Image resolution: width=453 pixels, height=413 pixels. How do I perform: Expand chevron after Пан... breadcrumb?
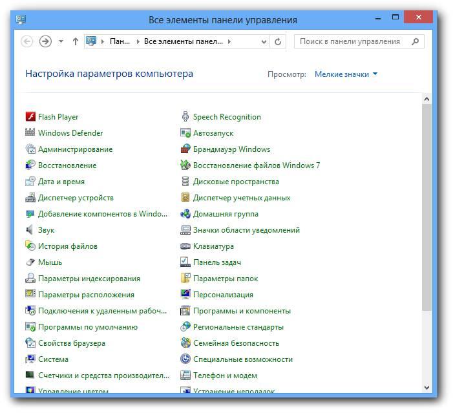(138, 41)
